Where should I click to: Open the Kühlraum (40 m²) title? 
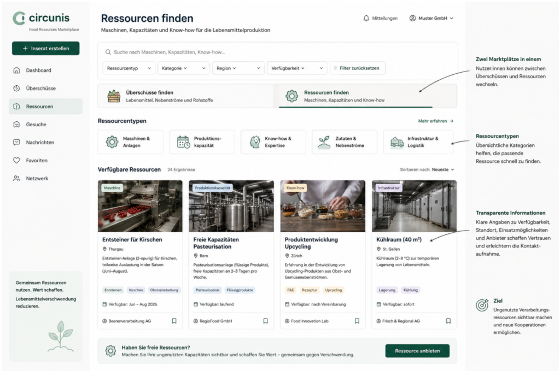tap(399, 240)
